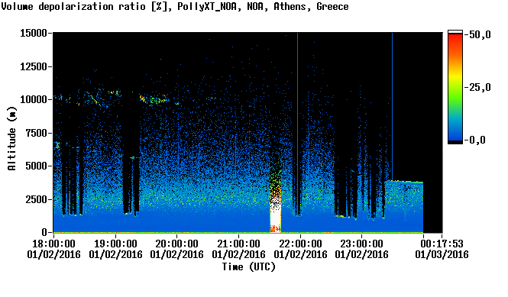The width and height of the screenshot is (508, 297).
Task: Click the 18:00:00 time tick label
Action: tap(53, 244)
